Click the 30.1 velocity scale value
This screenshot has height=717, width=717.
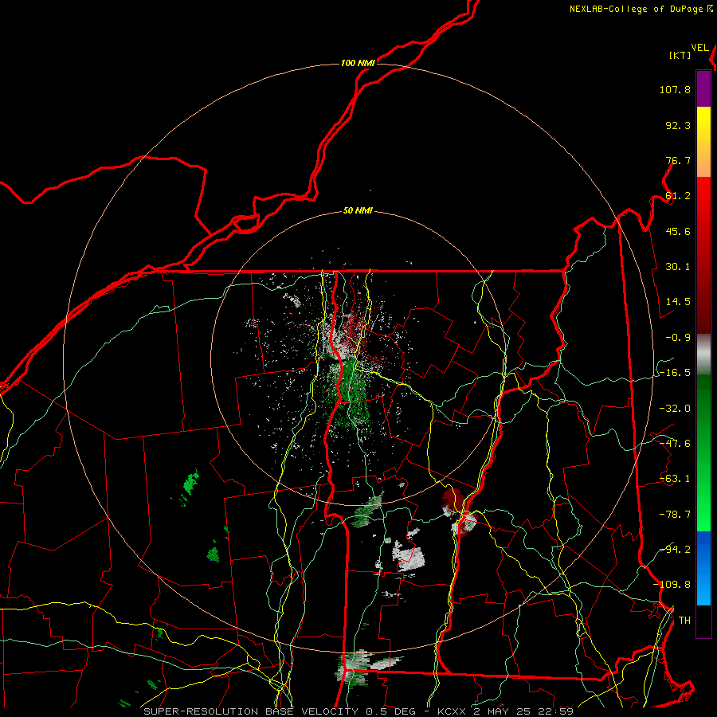[x=678, y=267]
